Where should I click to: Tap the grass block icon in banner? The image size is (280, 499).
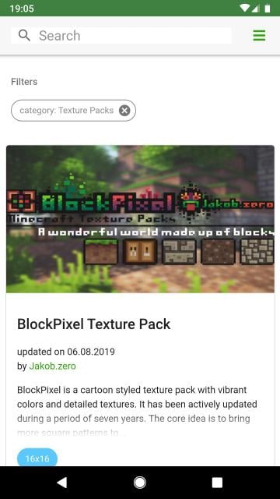coord(101,252)
